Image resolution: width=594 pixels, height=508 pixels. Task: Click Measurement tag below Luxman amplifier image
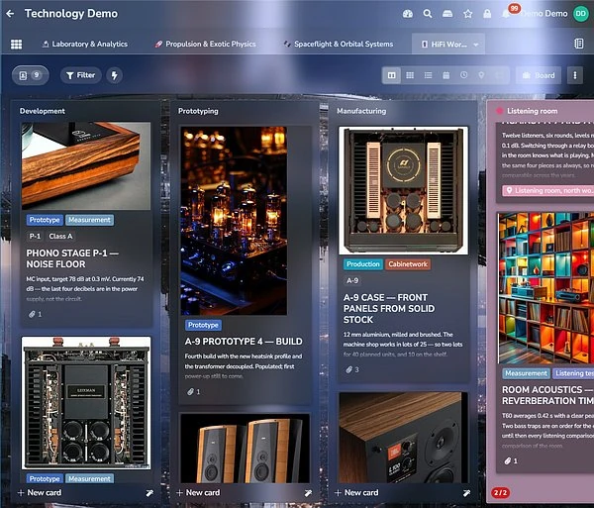coord(89,479)
